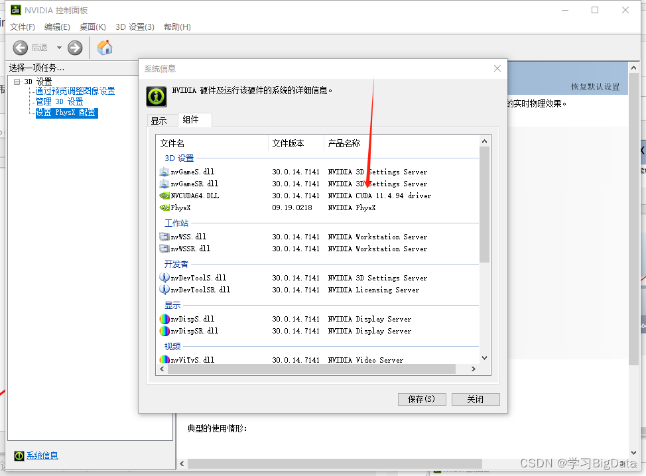Image resolution: width=646 pixels, height=476 pixels.
Task: Close the 系统信息 dialog with X
Action: (497, 68)
